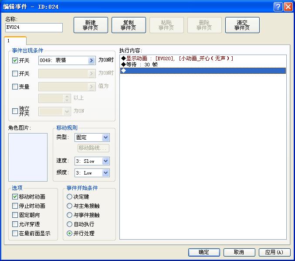Click the 复制事件页 button
The image size is (295, 261).
(129, 25)
